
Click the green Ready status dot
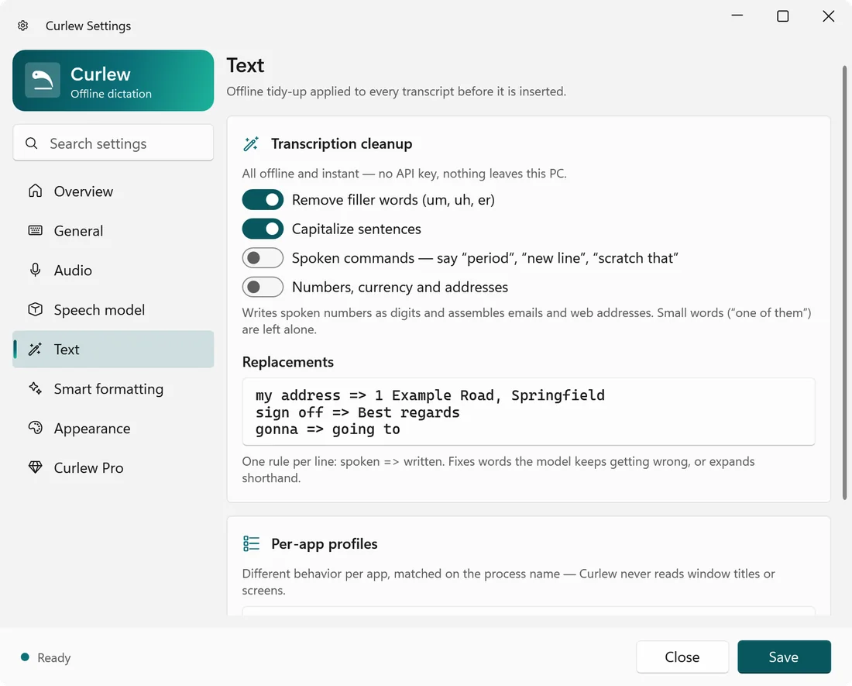[x=25, y=657]
